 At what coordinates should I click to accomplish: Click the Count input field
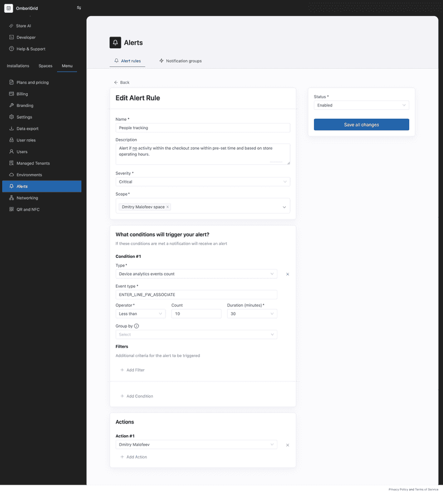click(197, 313)
